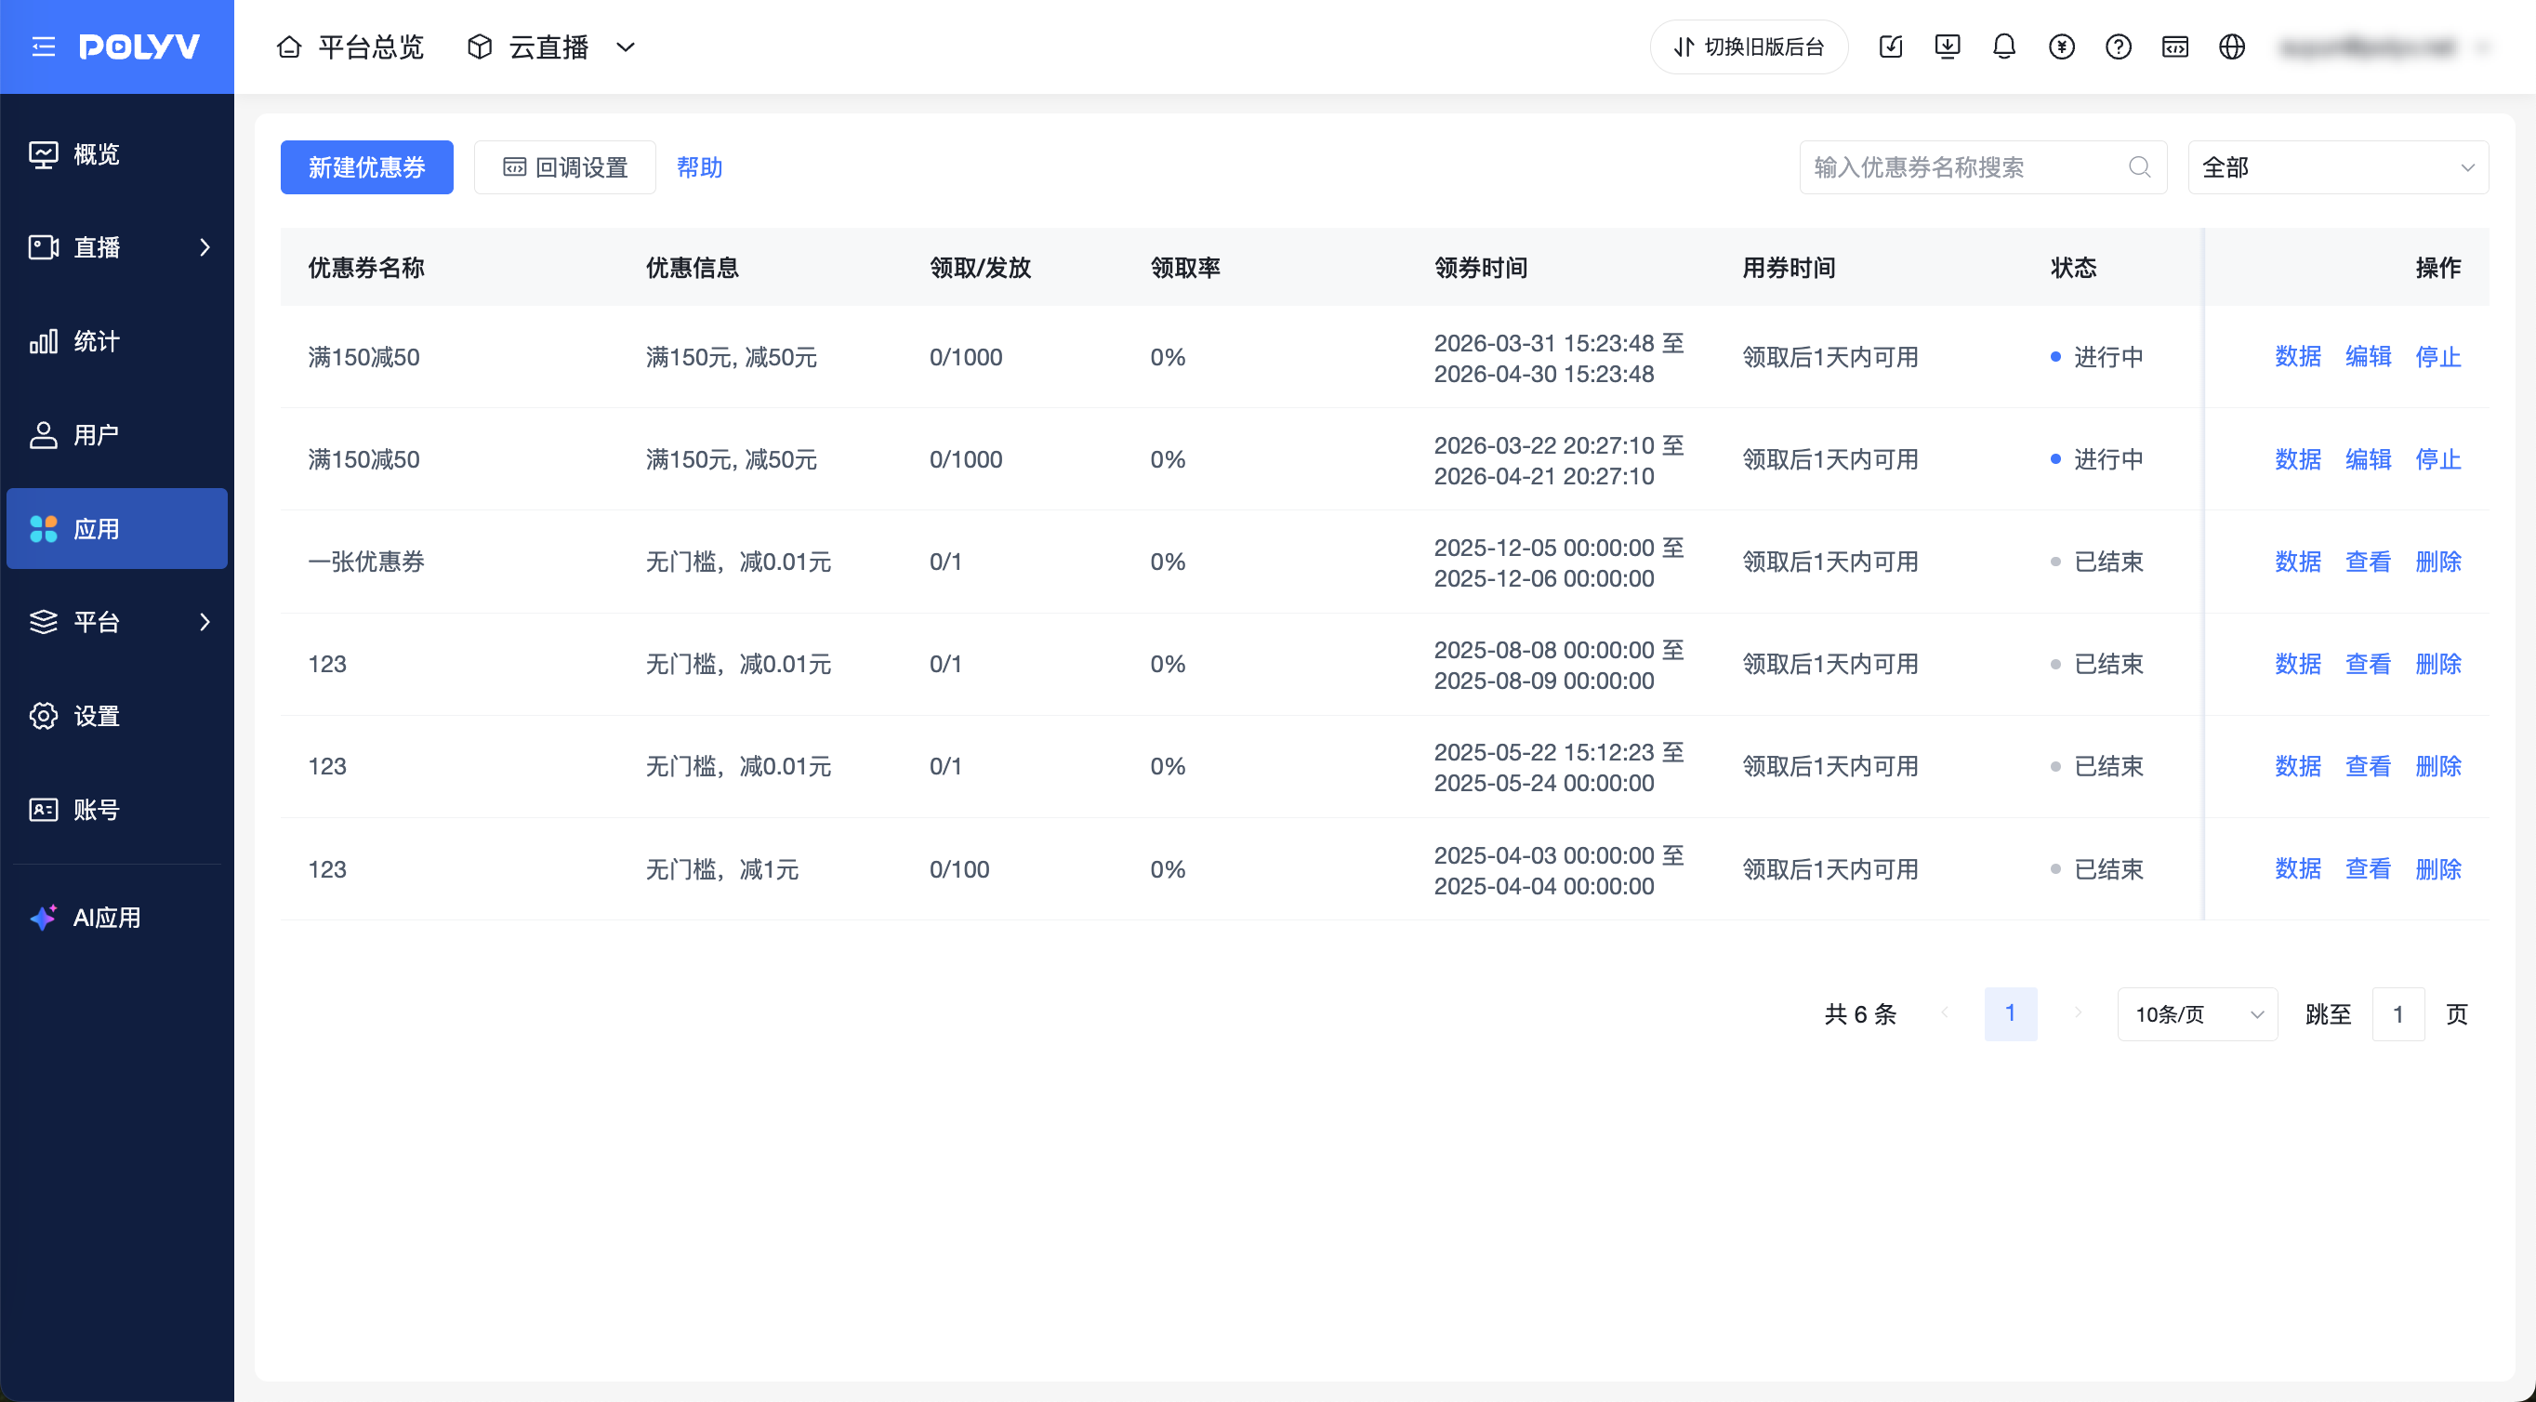Click the 新建优惠券 button

tap(366, 167)
